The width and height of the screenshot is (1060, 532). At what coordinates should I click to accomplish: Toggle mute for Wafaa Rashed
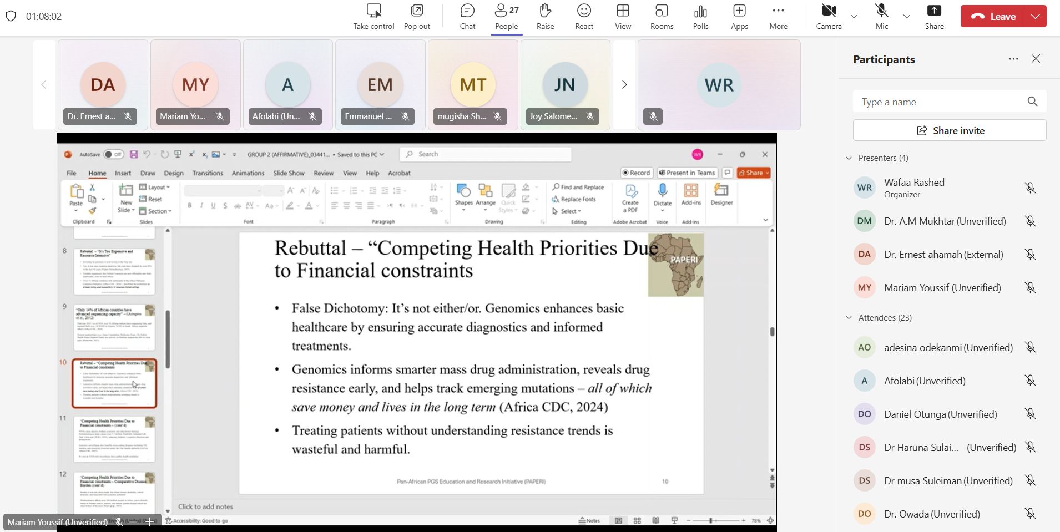point(1030,188)
